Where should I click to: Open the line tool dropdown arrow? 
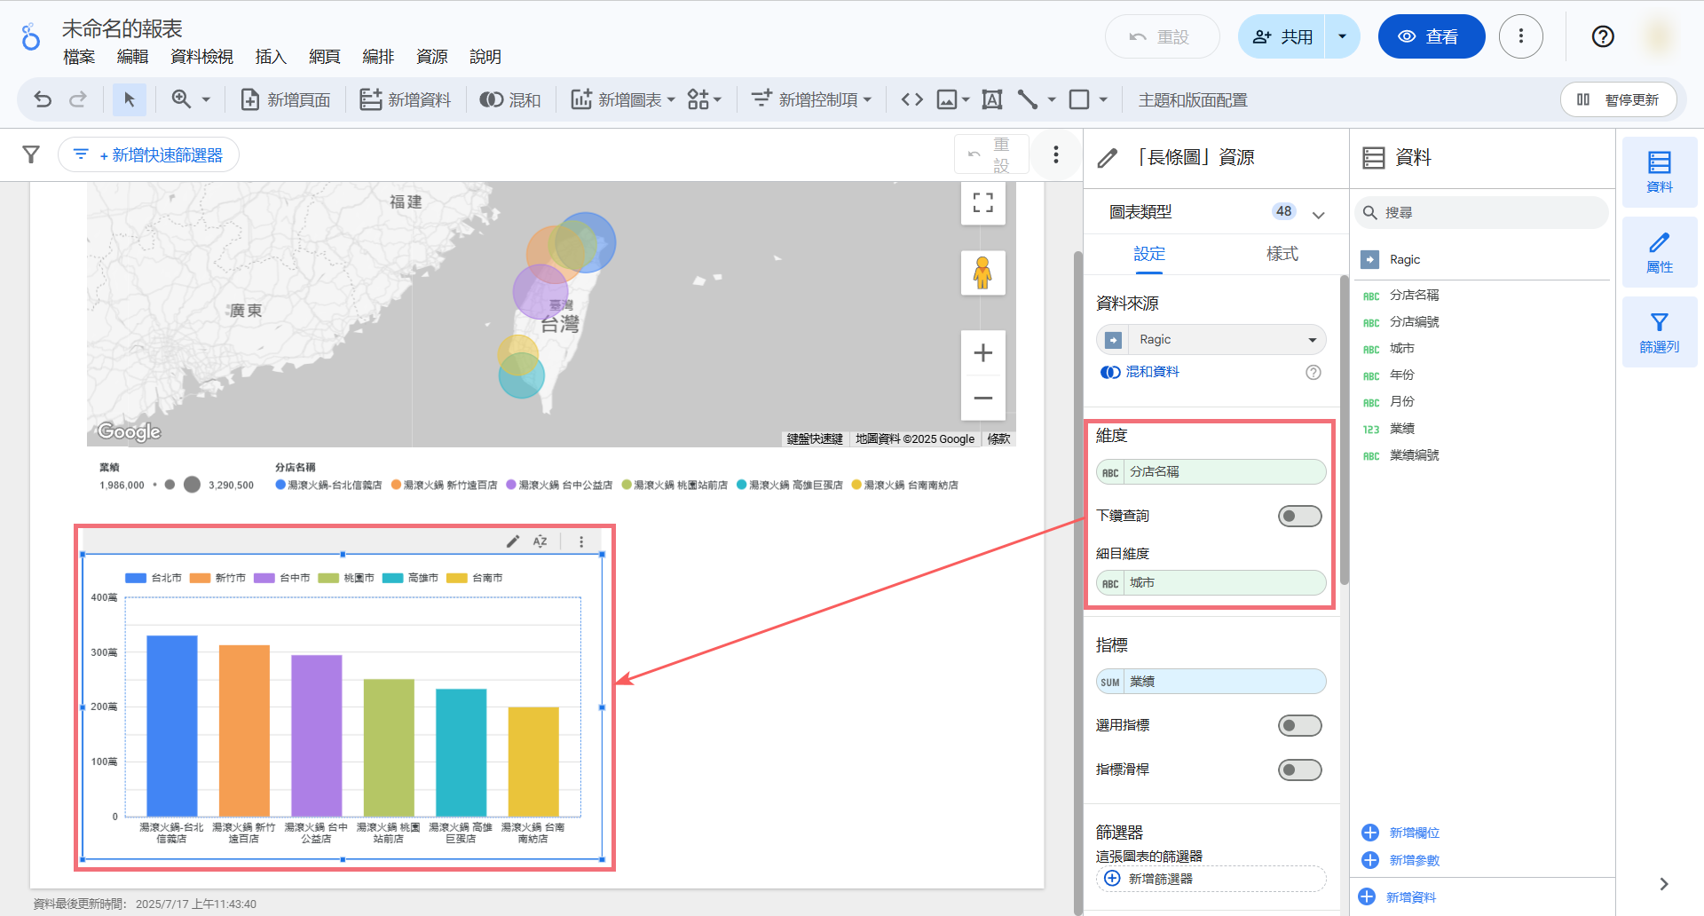(x=1052, y=99)
